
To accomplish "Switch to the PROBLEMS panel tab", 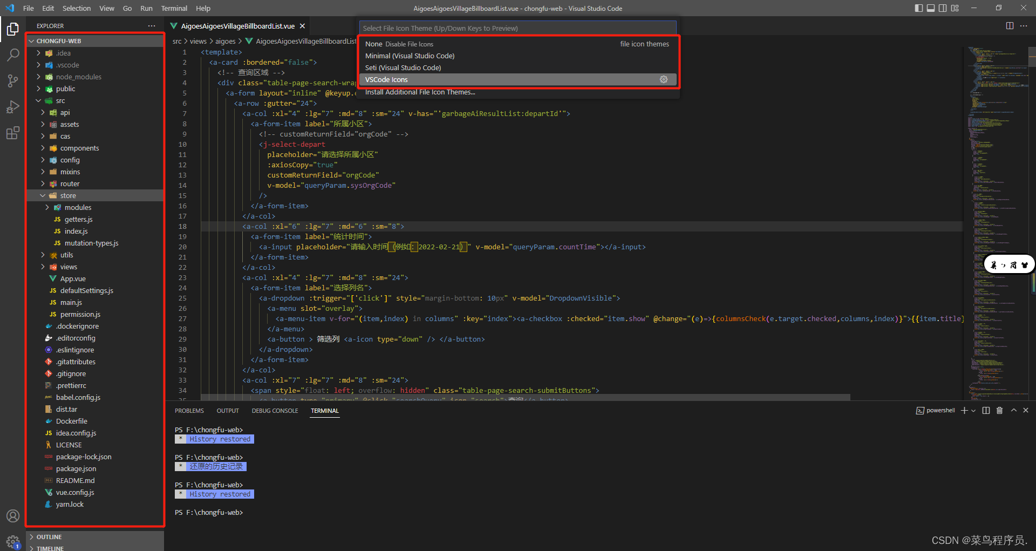I will [189, 411].
